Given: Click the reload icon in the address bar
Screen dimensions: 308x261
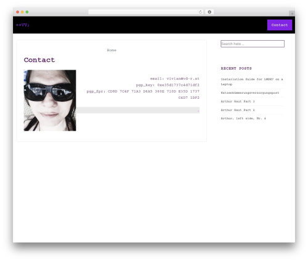Looking at the screenshot, I should click(200, 12).
